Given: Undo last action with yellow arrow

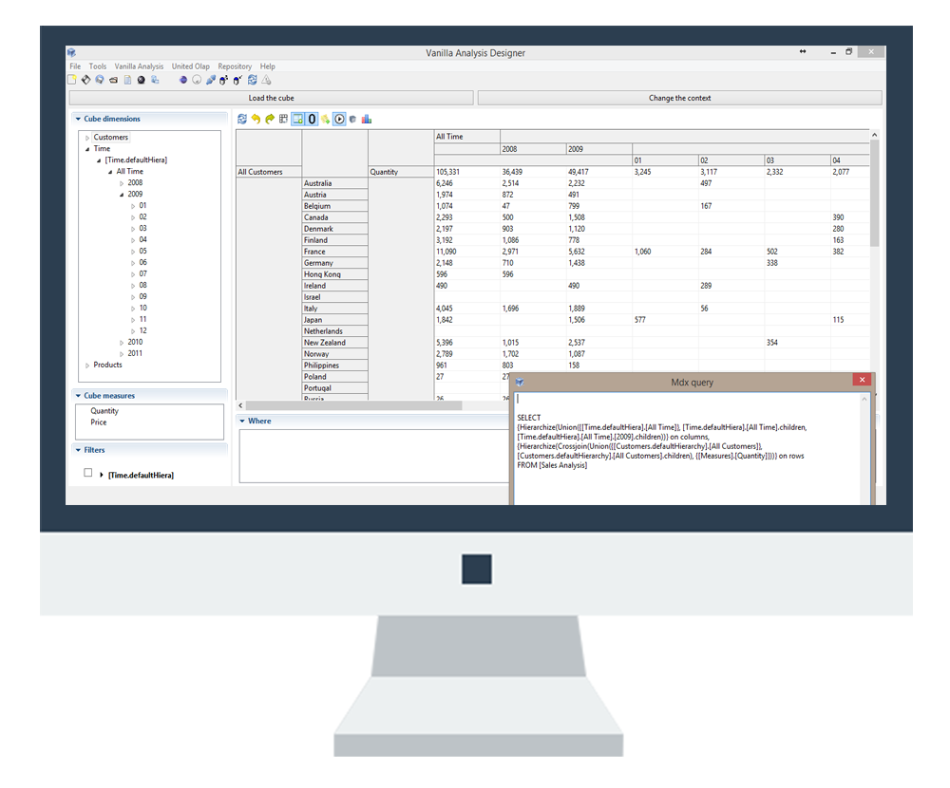Looking at the screenshot, I should pyautogui.click(x=256, y=120).
